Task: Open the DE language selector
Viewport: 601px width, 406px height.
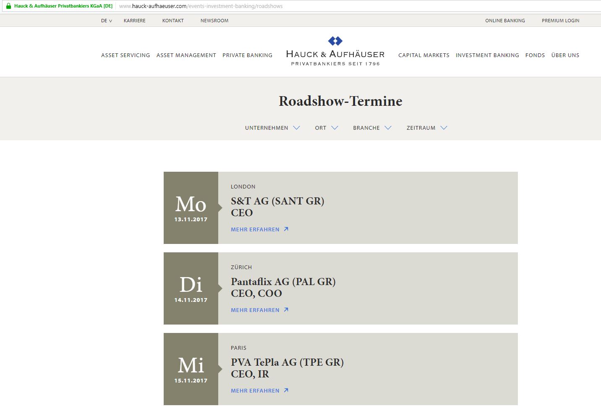Action: tap(107, 21)
